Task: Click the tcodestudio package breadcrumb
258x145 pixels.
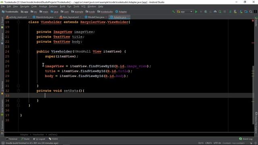Action: tap(105, 12)
